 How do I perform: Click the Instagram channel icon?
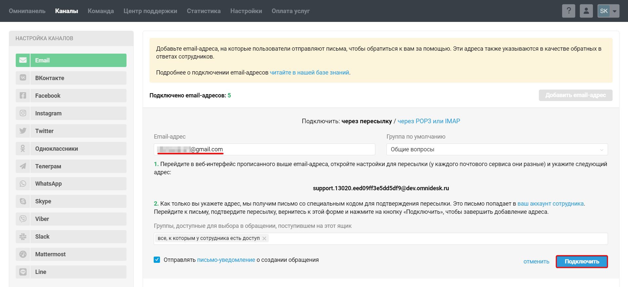coord(23,113)
